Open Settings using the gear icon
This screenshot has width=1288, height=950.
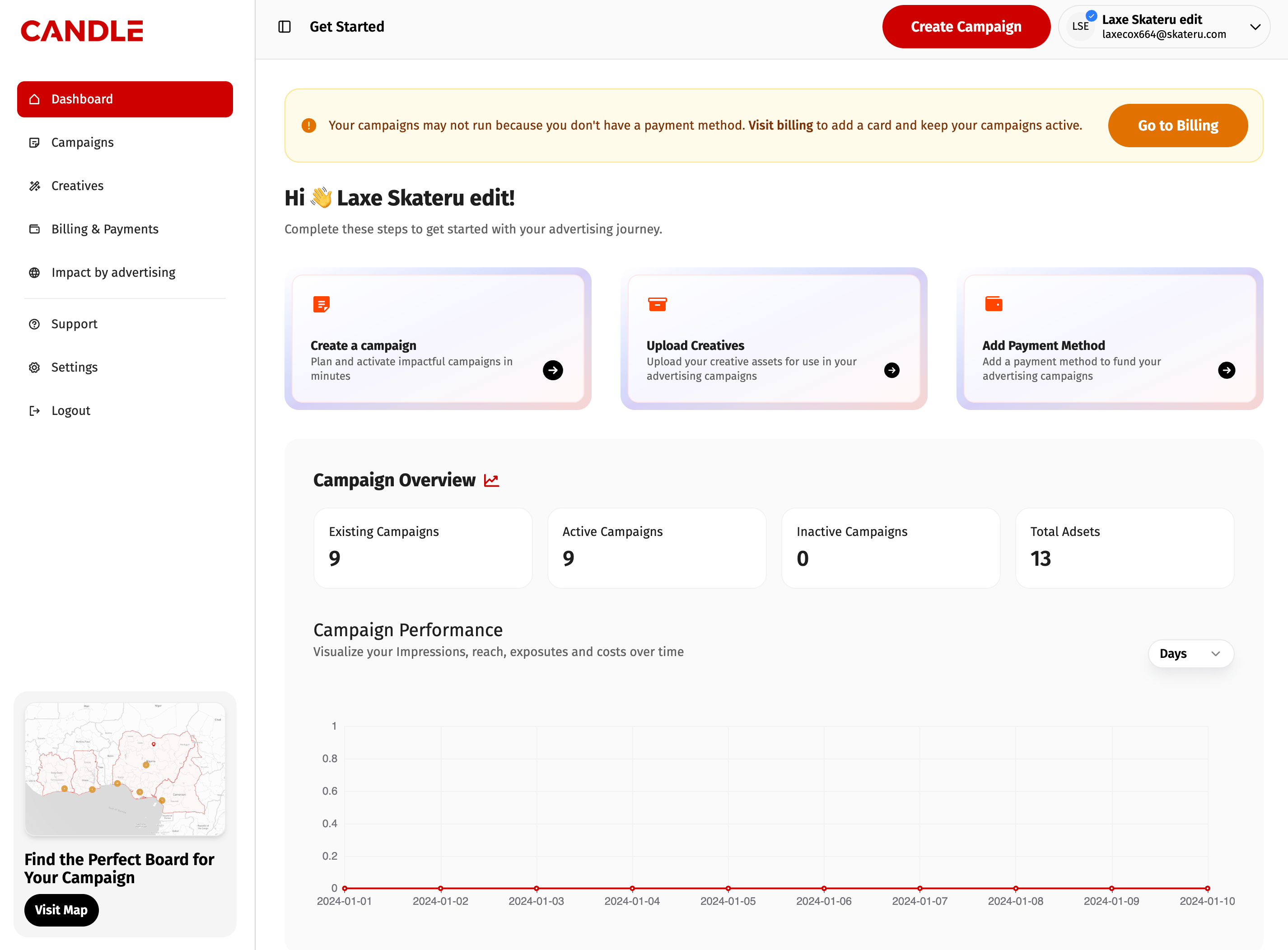coord(34,367)
